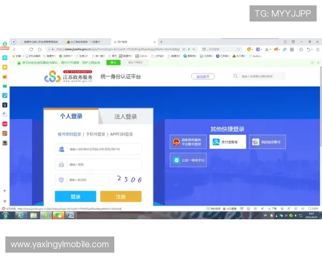Image resolution: width=322 pixels, height=258 pixels.
Task: Click the status bar 100% zoom control
Action: [x=313, y=209]
